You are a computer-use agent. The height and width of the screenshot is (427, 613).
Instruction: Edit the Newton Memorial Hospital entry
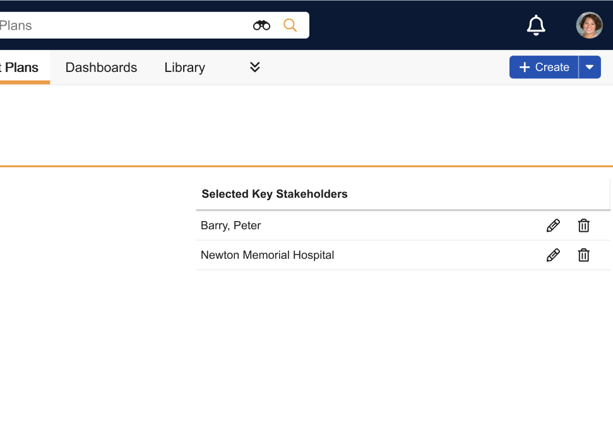pos(553,255)
